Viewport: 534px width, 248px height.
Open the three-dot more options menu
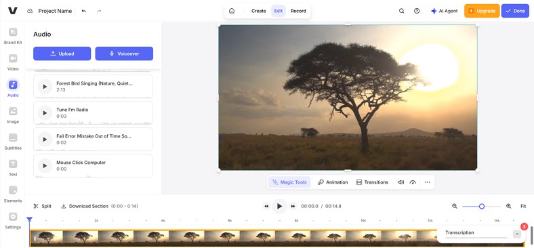click(x=428, y=182)
